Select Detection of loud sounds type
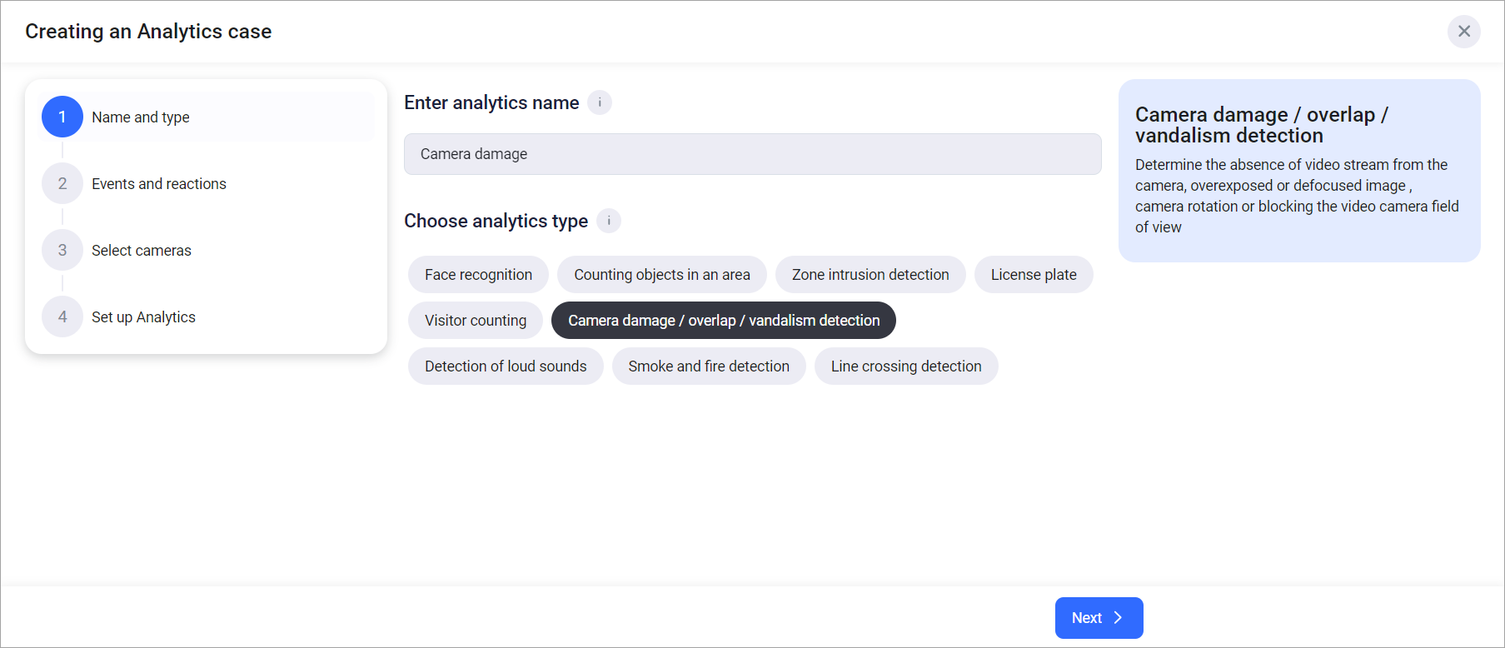 click(x=505, y=366)
